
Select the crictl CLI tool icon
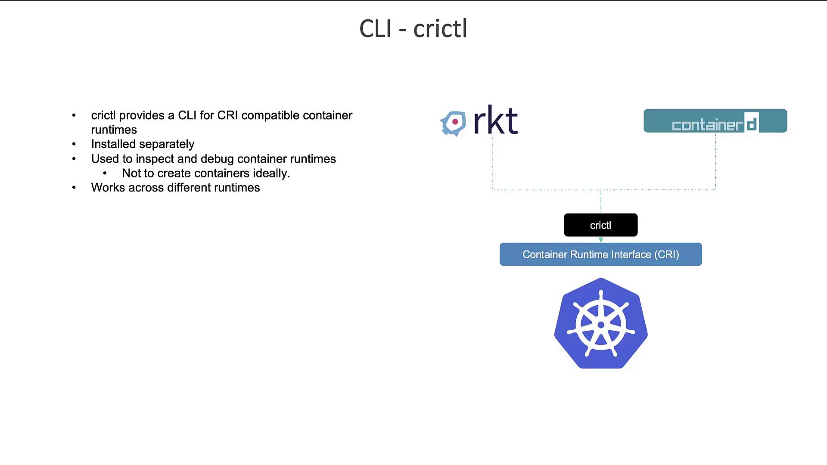pos(600,225)
